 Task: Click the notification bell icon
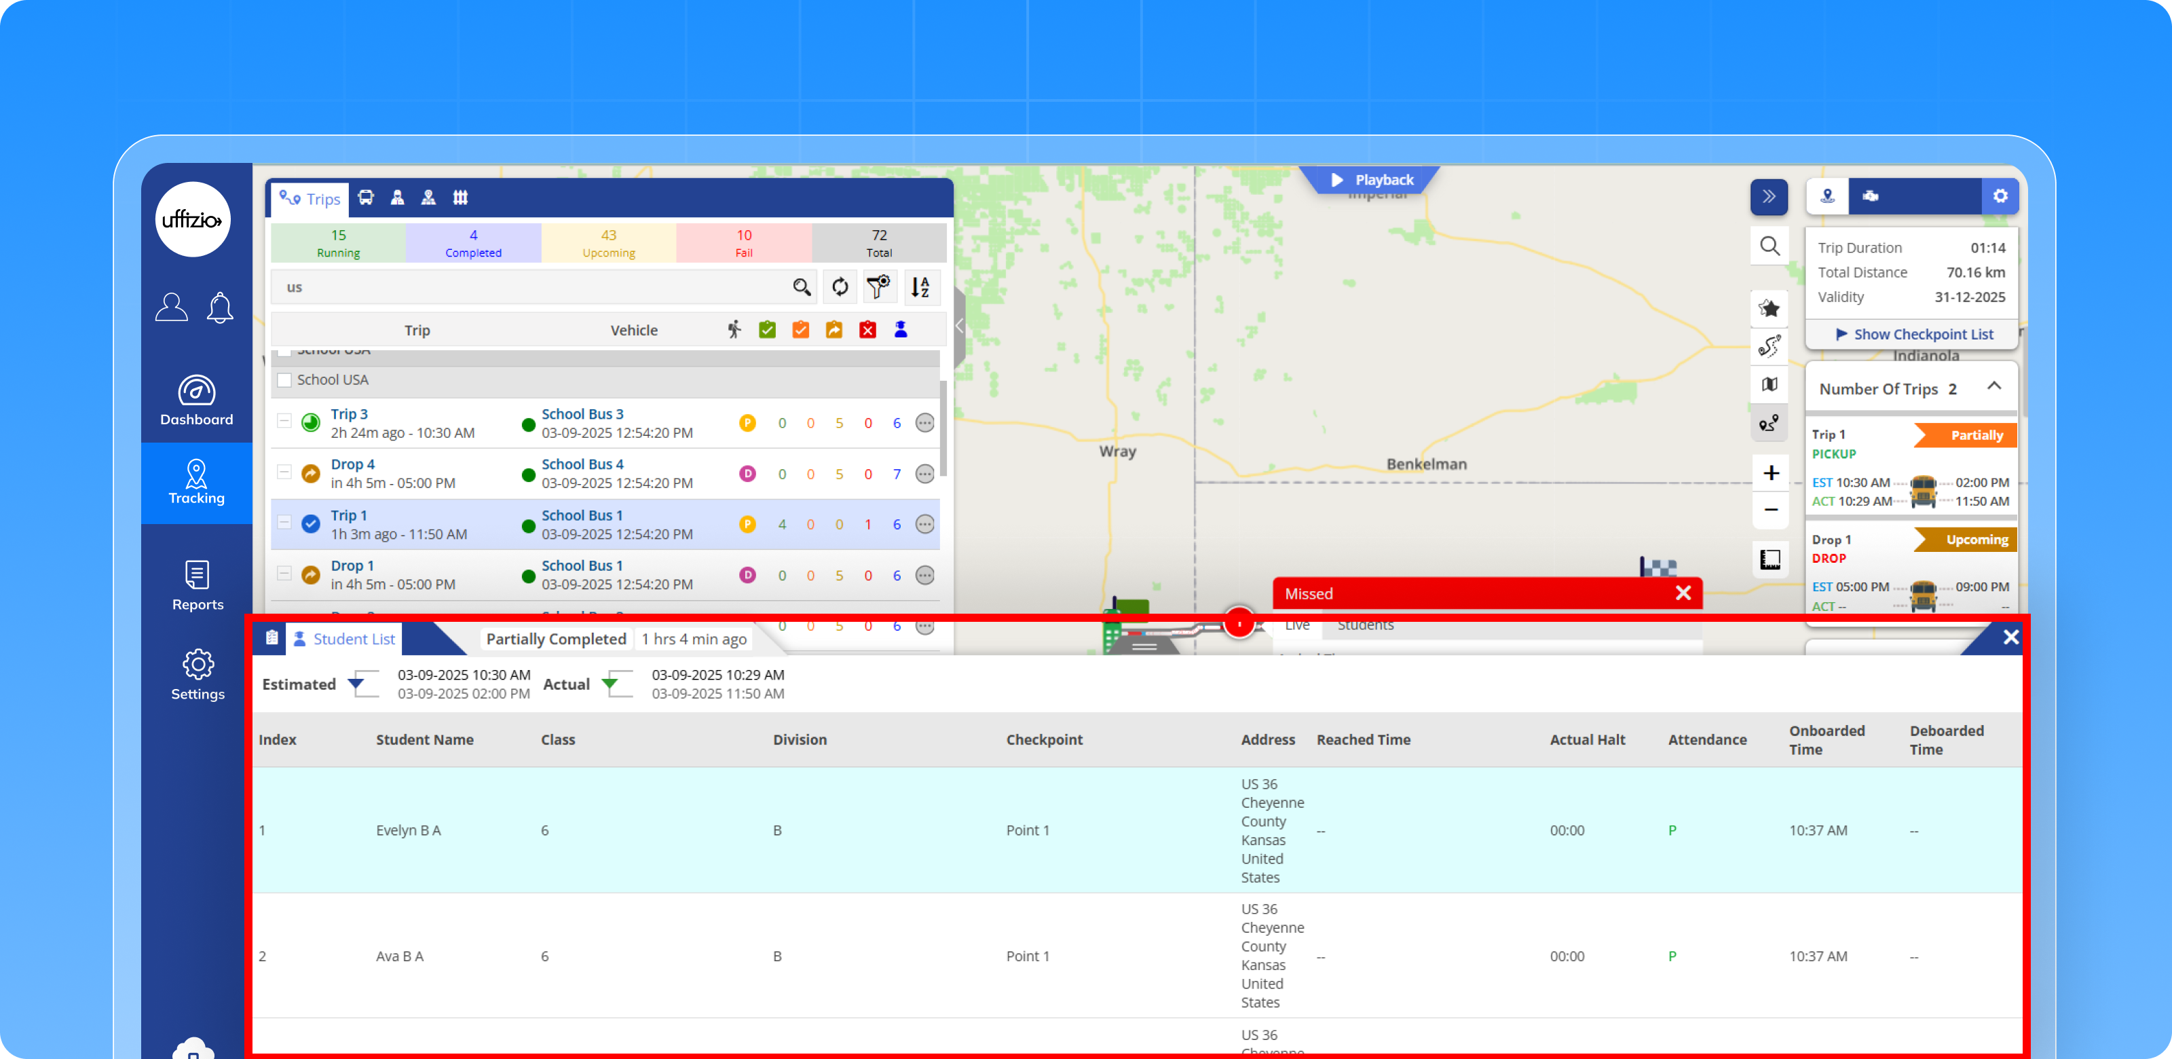click(220, 308)
